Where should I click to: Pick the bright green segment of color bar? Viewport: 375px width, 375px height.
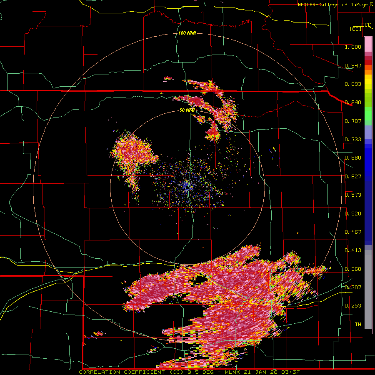[x=368, y=114]
